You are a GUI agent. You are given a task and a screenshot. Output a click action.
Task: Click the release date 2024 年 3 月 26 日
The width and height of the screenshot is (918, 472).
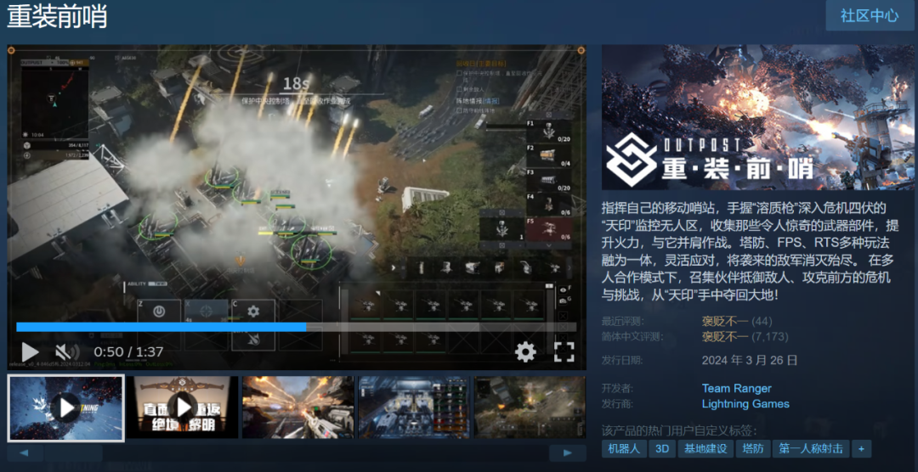(x=750, y=360)
